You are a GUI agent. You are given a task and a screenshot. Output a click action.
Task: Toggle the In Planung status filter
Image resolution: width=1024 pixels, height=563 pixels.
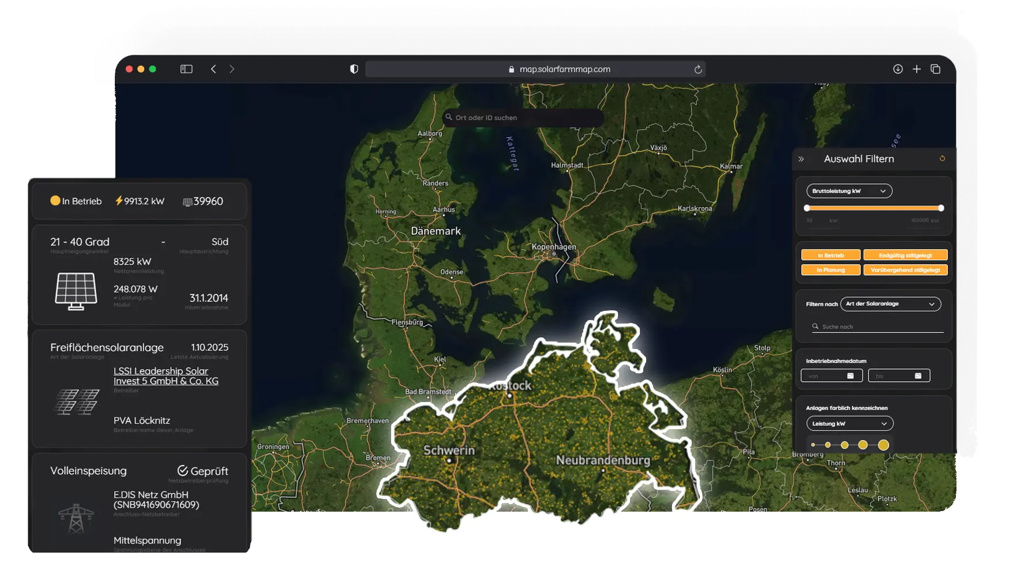tap(830, 269)
